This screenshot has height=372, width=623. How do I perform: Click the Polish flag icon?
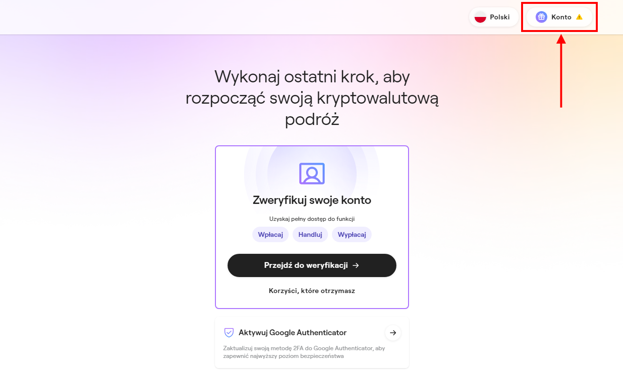click(x=480, y=17)
